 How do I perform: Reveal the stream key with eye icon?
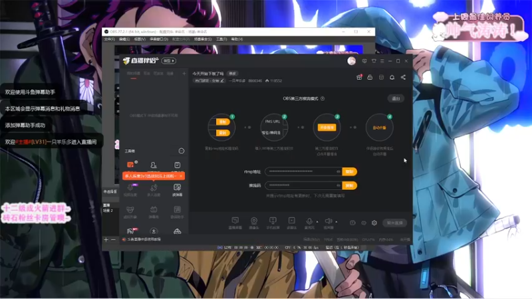[338, 185]
